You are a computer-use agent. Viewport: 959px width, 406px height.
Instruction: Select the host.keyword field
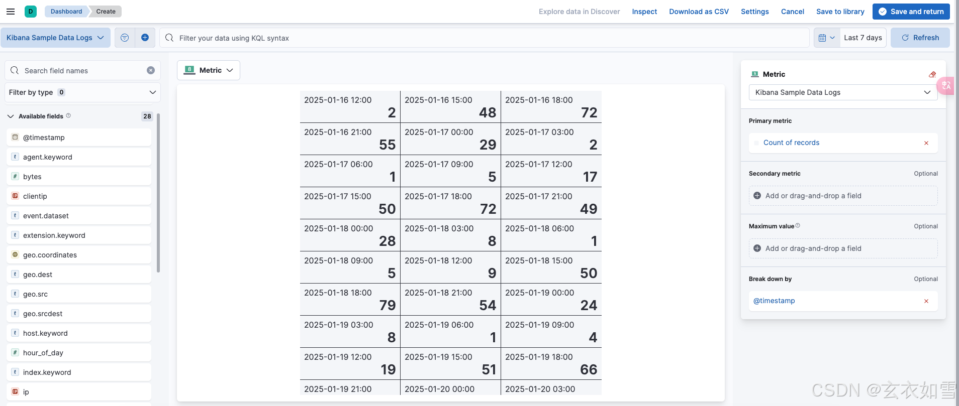[x=79, y=333]
